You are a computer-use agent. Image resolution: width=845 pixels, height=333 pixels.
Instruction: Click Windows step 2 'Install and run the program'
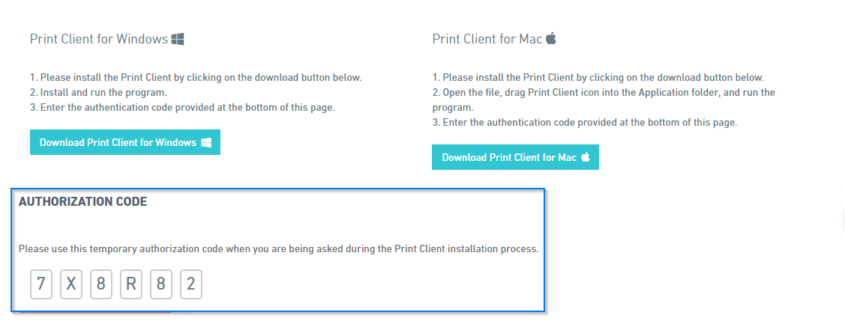coord(94,92)
